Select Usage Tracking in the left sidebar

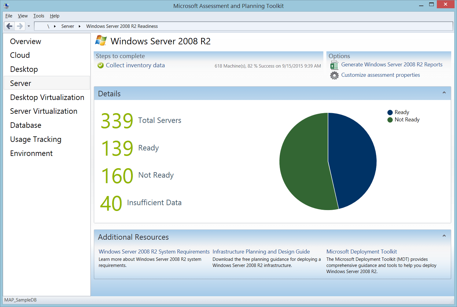(35, 139)
